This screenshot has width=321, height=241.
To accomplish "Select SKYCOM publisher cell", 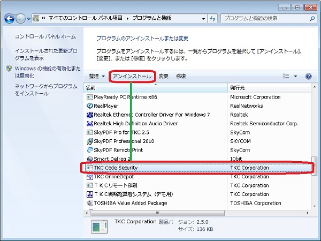I will (x=240, y=141).
